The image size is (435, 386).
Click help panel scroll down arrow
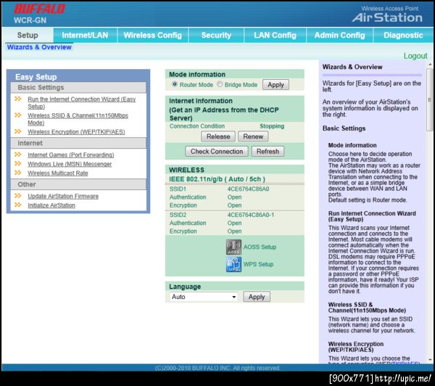[x=430, y=360]
